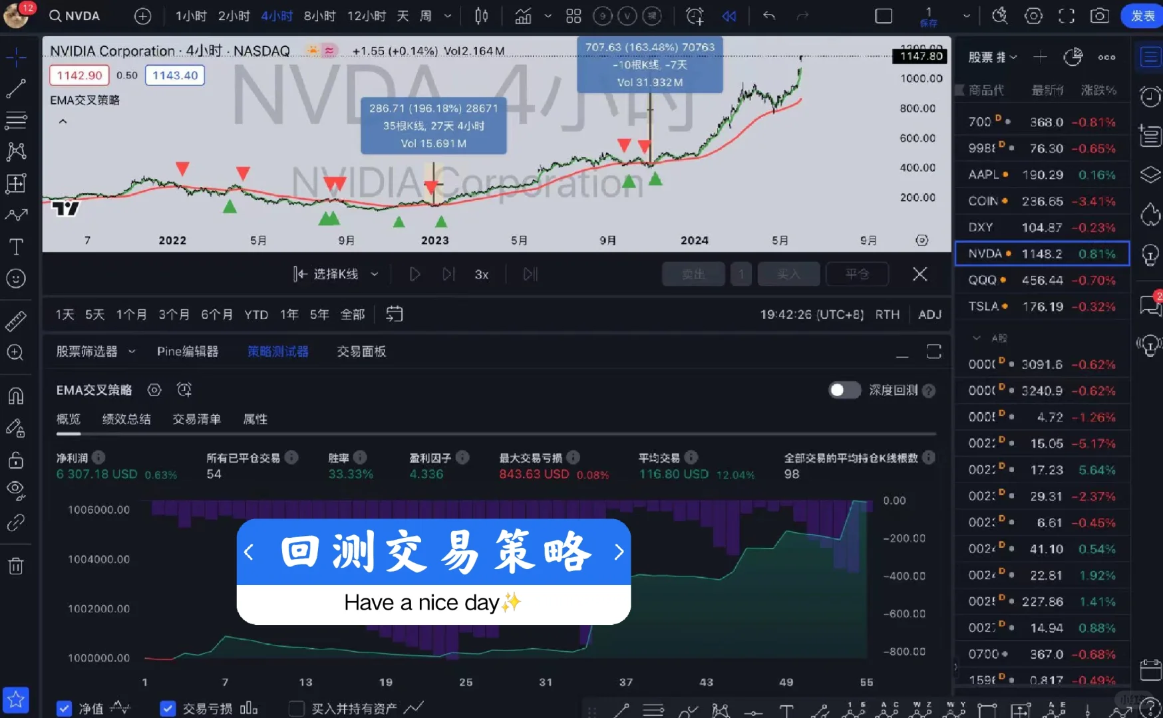Open EMA交叉策略 strategy settings gear
The image size is (1163, 718).
pos(154,390)
